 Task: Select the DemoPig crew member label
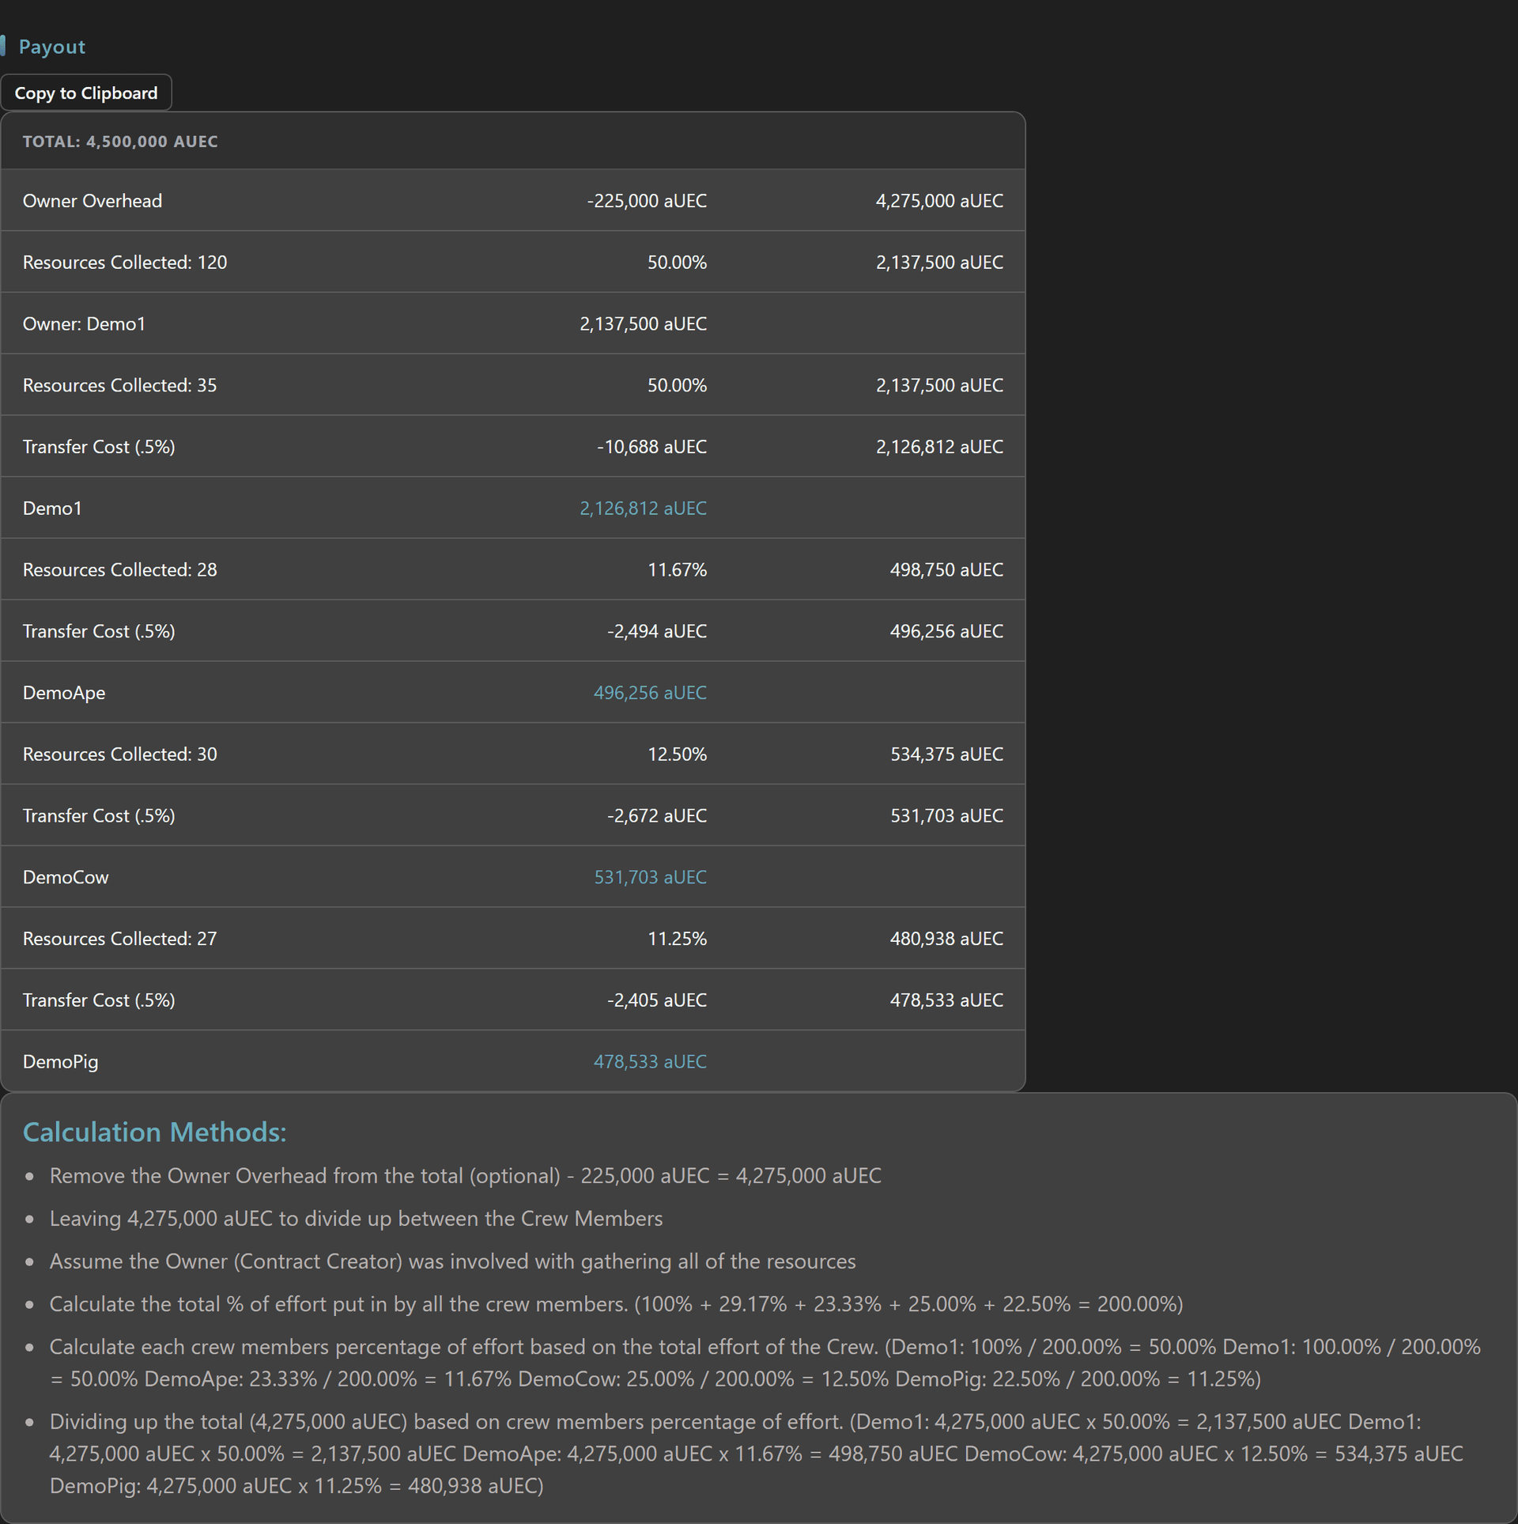[x=60, y=1062]
